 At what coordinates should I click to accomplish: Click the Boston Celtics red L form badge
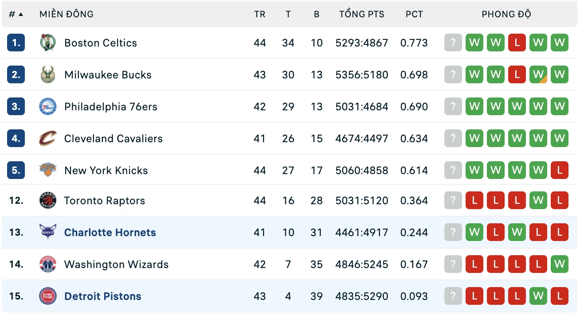pyautogui.click(x=517, y=43)
